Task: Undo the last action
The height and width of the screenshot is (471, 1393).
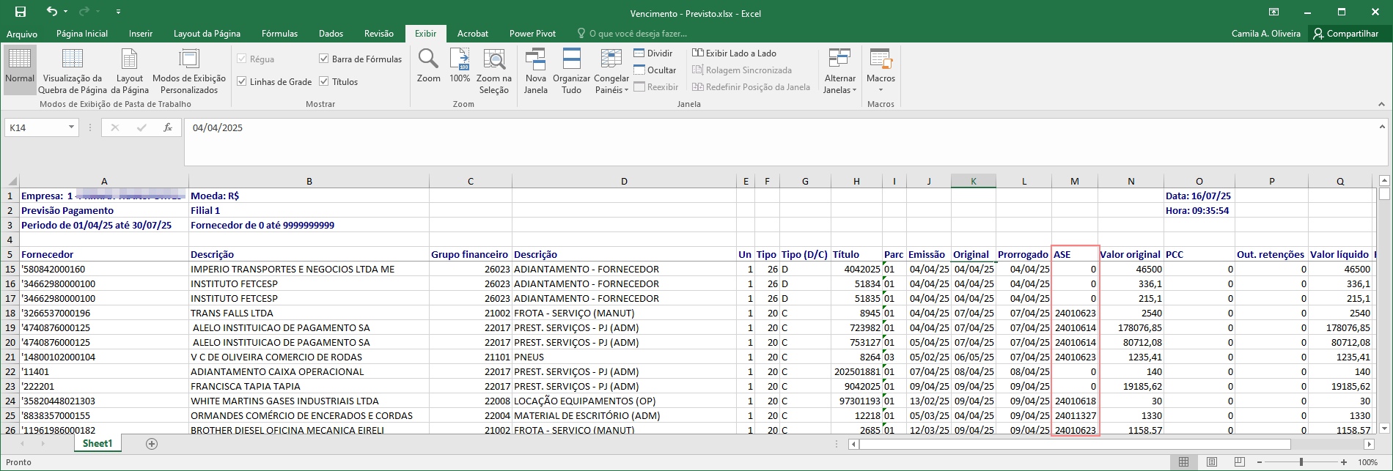Action: [x=51, y=12]
